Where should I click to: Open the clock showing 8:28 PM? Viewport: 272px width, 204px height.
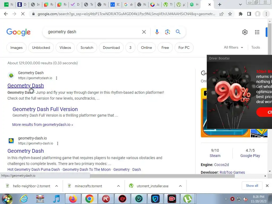(x=258, y=199)
